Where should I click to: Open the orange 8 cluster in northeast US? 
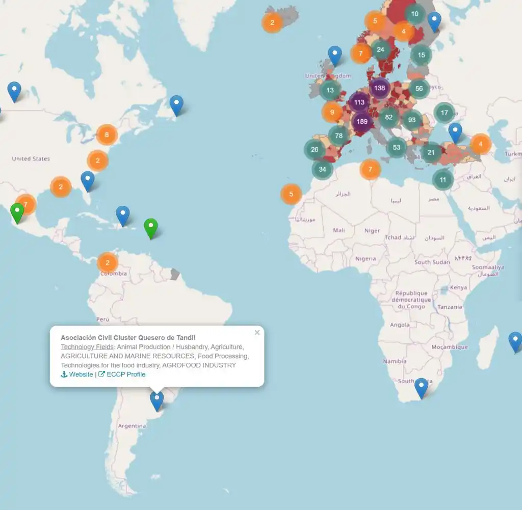point(107,135)
